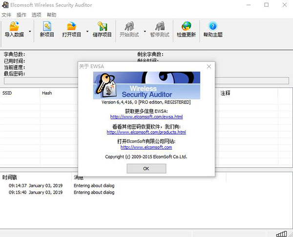Select the 09:14:37 log entry
293x237 pixels.
coord(62,186)
